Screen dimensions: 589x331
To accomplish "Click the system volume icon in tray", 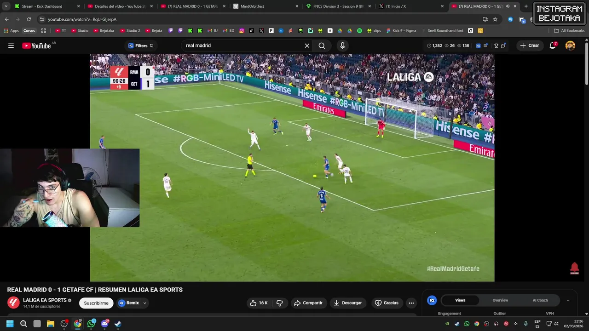I will (x=556, y=324).
